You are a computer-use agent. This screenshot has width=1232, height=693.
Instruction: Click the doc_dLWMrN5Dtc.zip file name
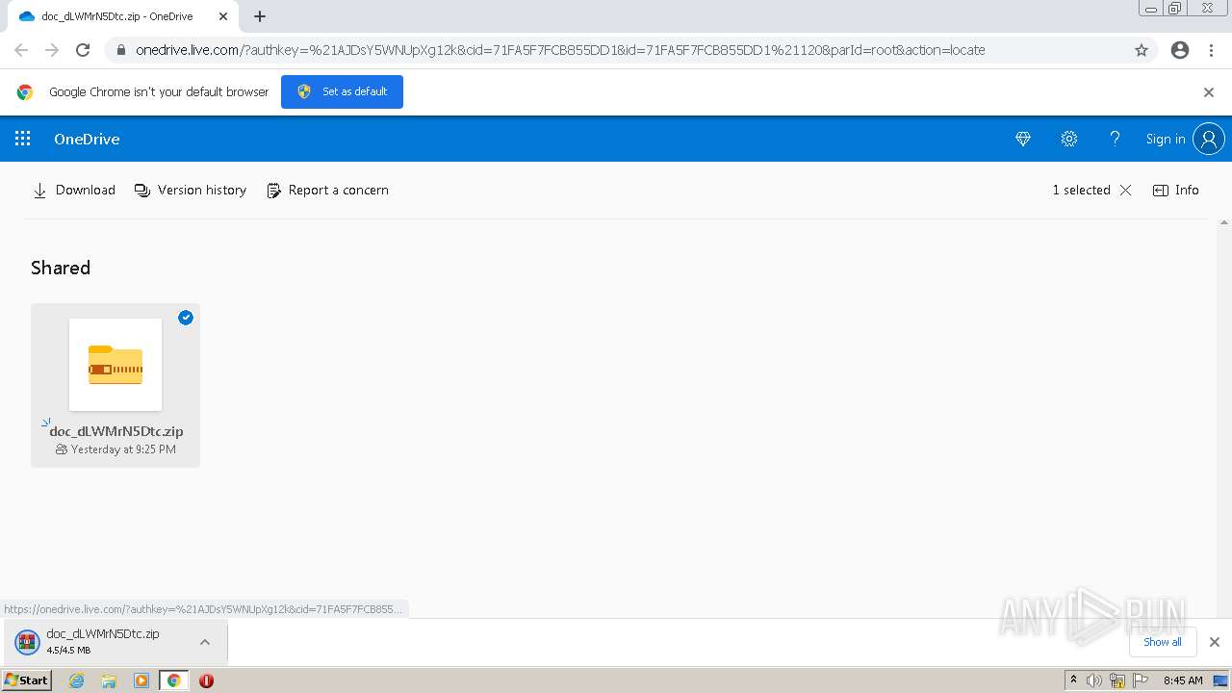coord(115,431)
